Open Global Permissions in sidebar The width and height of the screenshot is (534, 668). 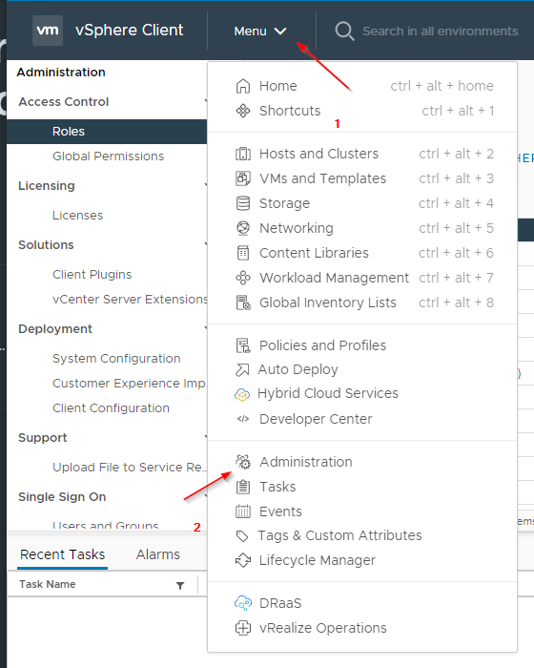(108, 157)
